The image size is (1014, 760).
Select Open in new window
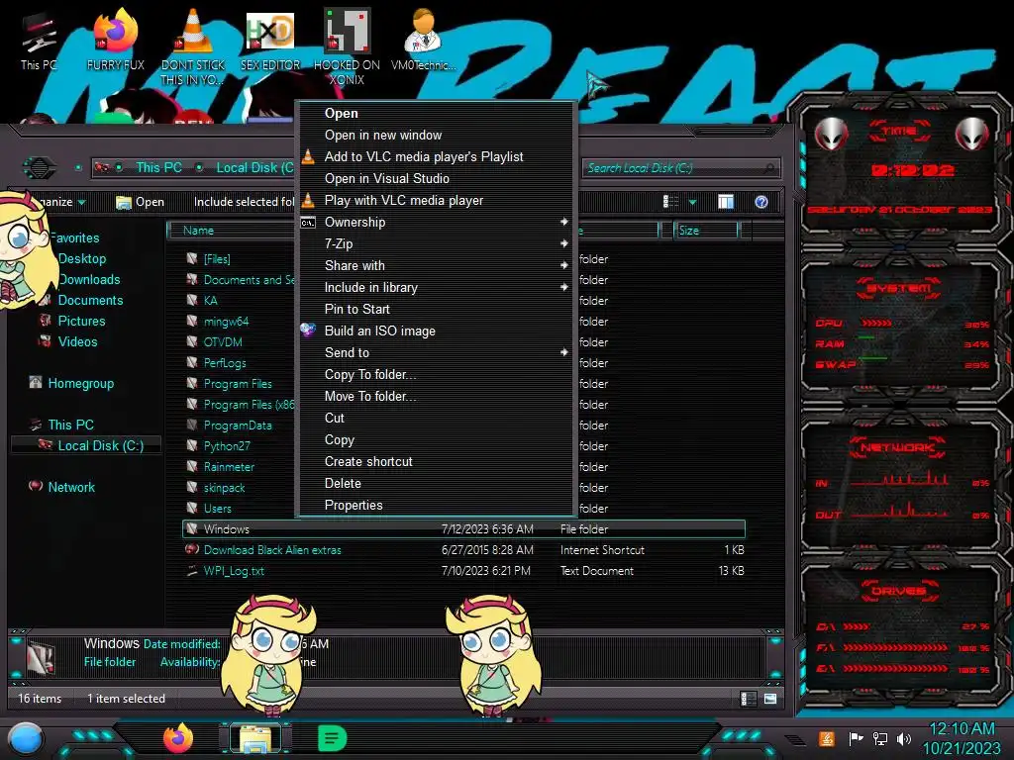[436, 135]
